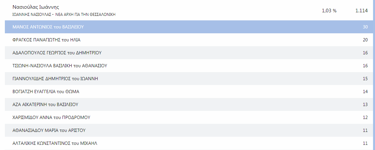
Task: Click the 1,03 % percentage value
Action: tap(329, 11)
